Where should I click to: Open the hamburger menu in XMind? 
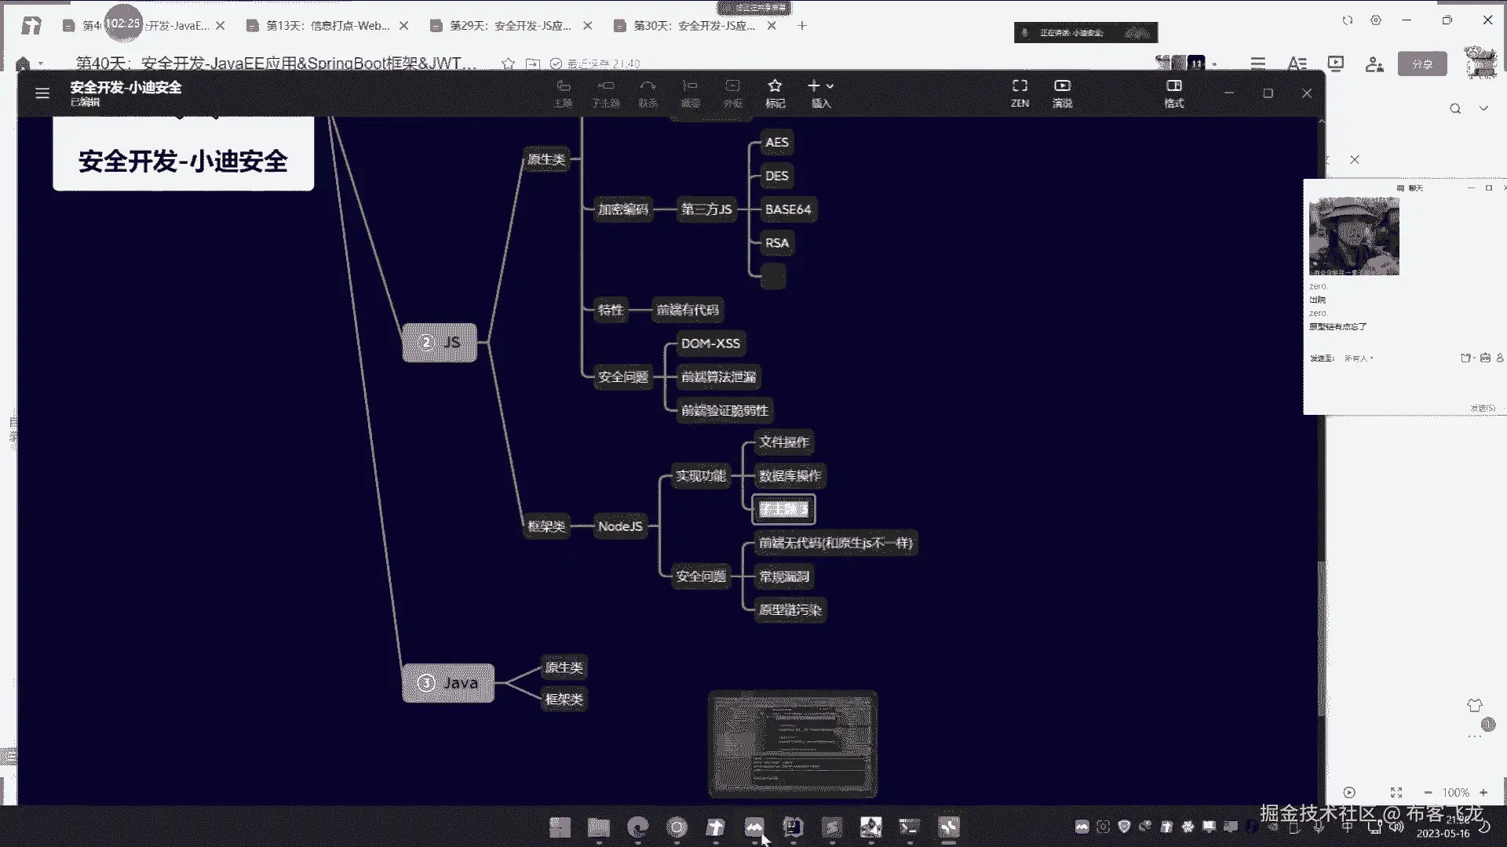tap(42, 93)
